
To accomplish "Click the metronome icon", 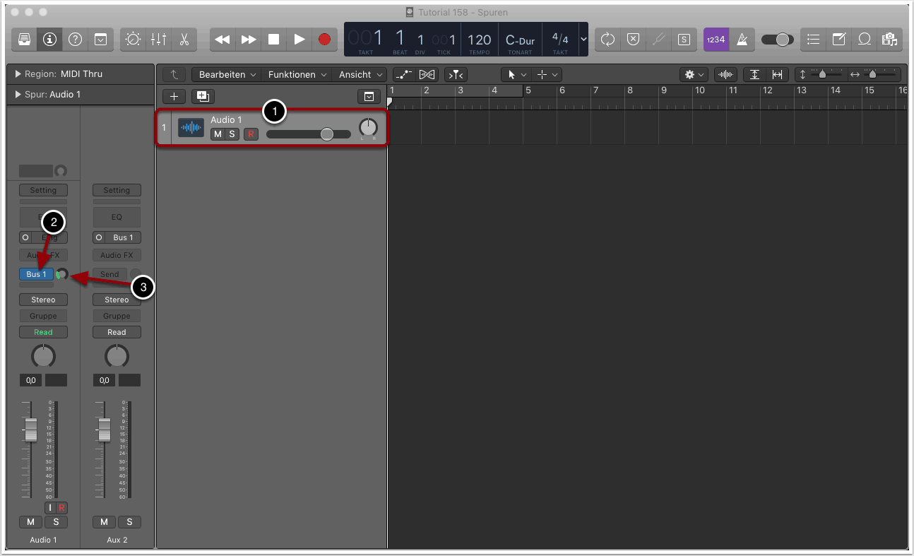I will [x=742, y=40].
